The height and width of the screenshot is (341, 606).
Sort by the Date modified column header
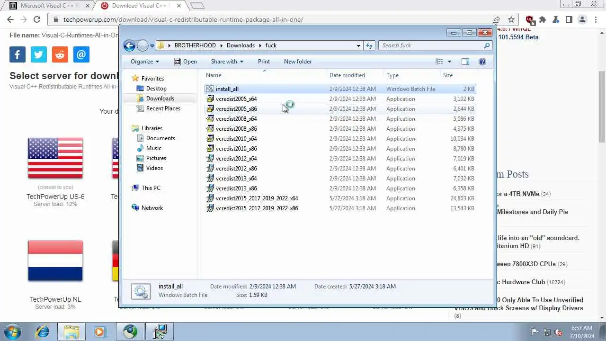click(x=355, y=75)
